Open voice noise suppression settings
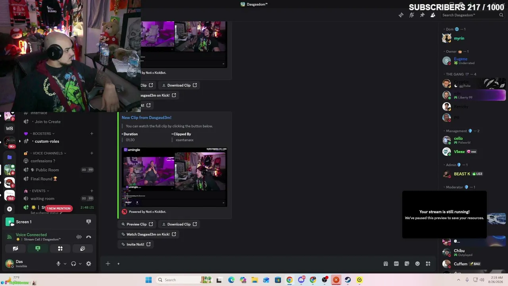508x286 pixels. click(x=79, y=237)
